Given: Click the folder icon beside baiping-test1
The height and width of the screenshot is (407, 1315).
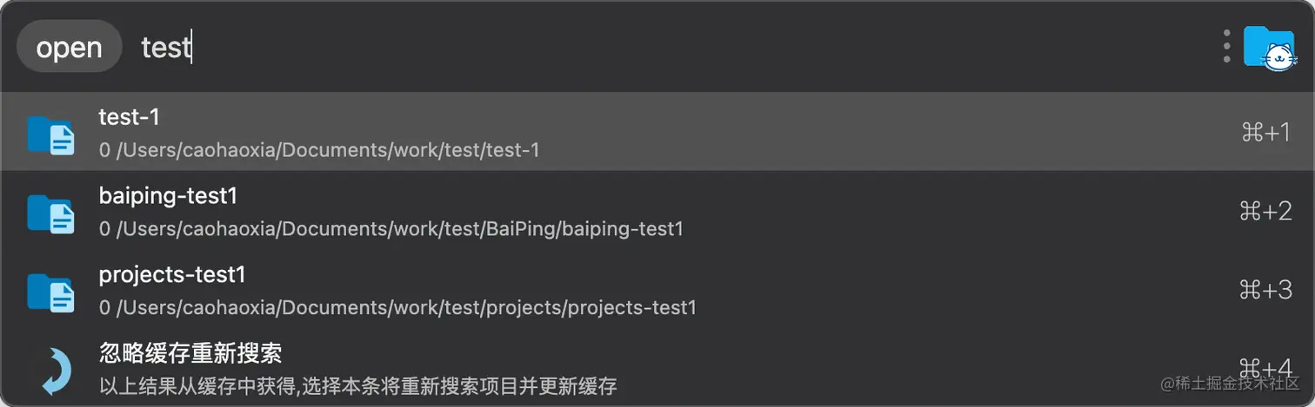Looking at the screenshot, I should (x=50, y=213).
